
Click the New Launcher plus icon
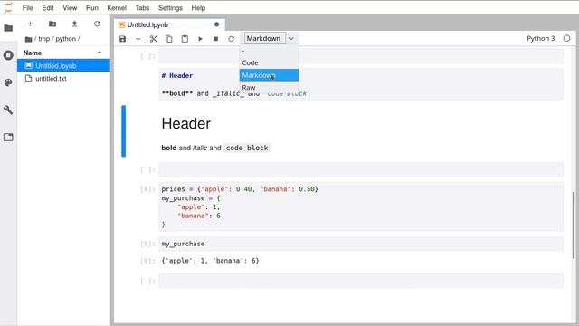(30, 24)
